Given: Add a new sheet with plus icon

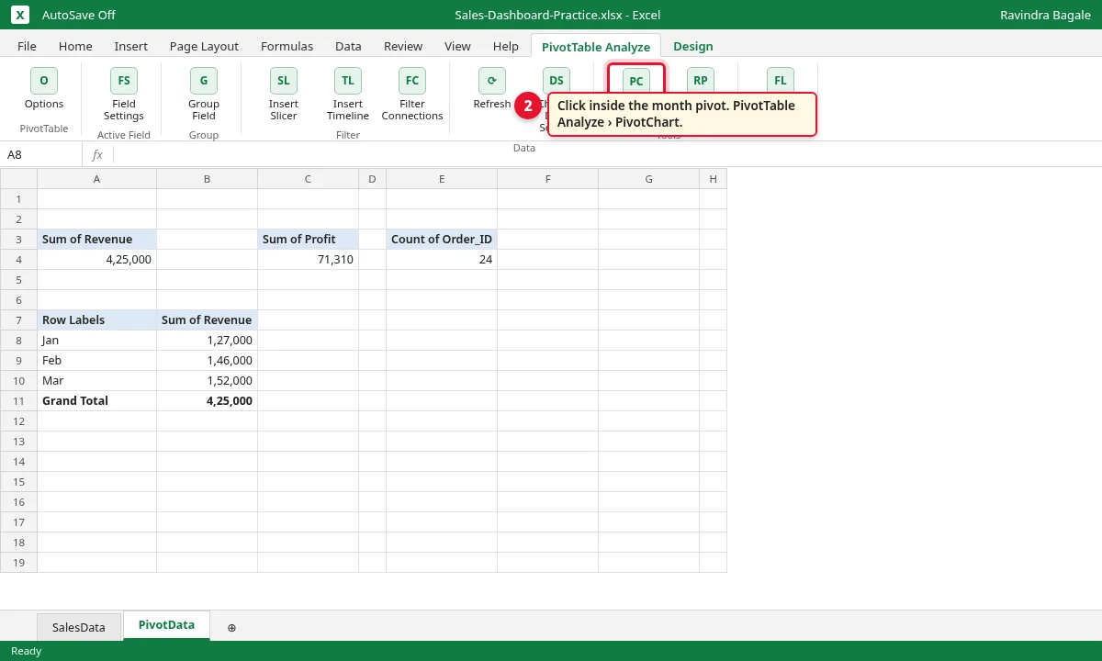Looking at the screenshot, I should (231, 627).
